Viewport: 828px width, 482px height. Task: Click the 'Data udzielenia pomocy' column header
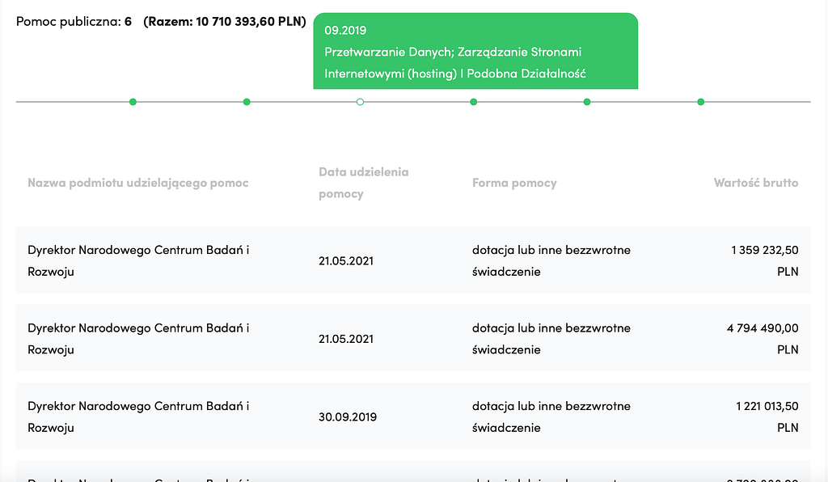[x=363, y=183]
